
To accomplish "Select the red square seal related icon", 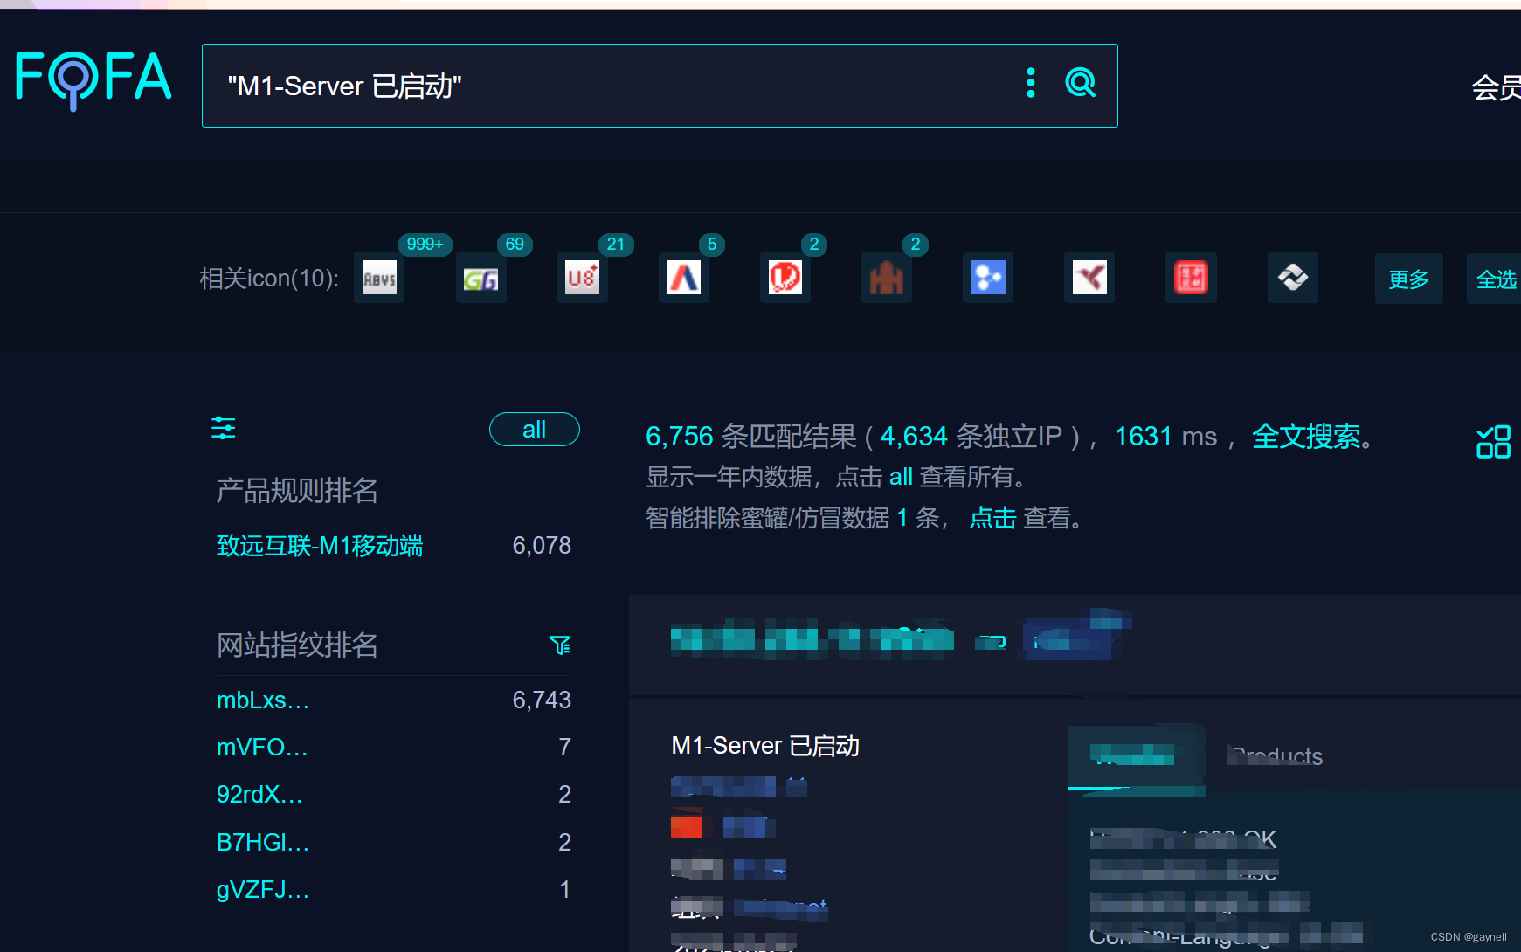I will (1190, 279).
